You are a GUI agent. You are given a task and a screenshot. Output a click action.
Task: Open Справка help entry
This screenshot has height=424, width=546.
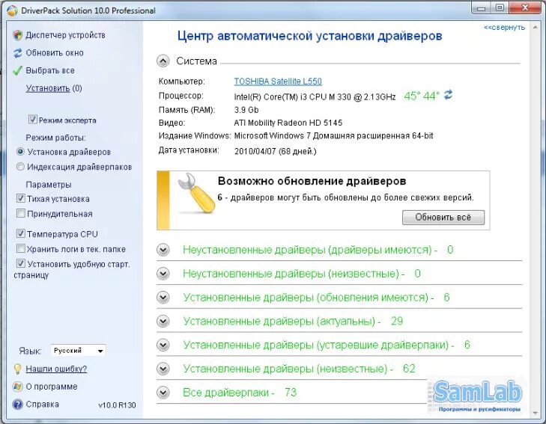[43, 405]
